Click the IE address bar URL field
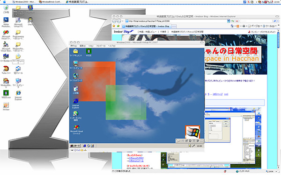The image size is (281, 175). click(x=176, y=21)
